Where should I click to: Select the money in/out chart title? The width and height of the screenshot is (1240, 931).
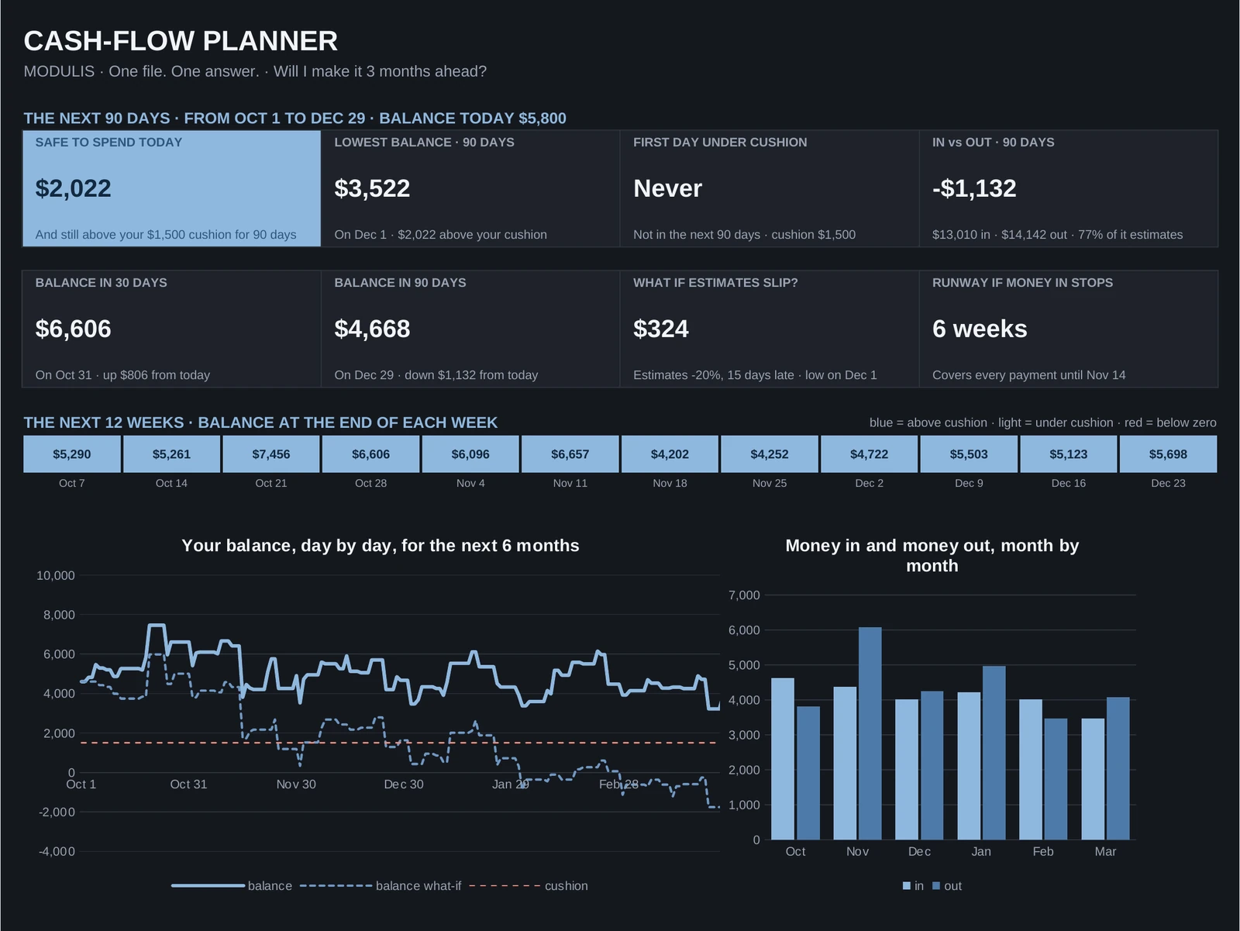click(x=932, y=556)
